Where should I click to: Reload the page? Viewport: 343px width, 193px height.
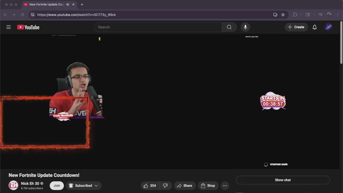[x=22, y=15]
